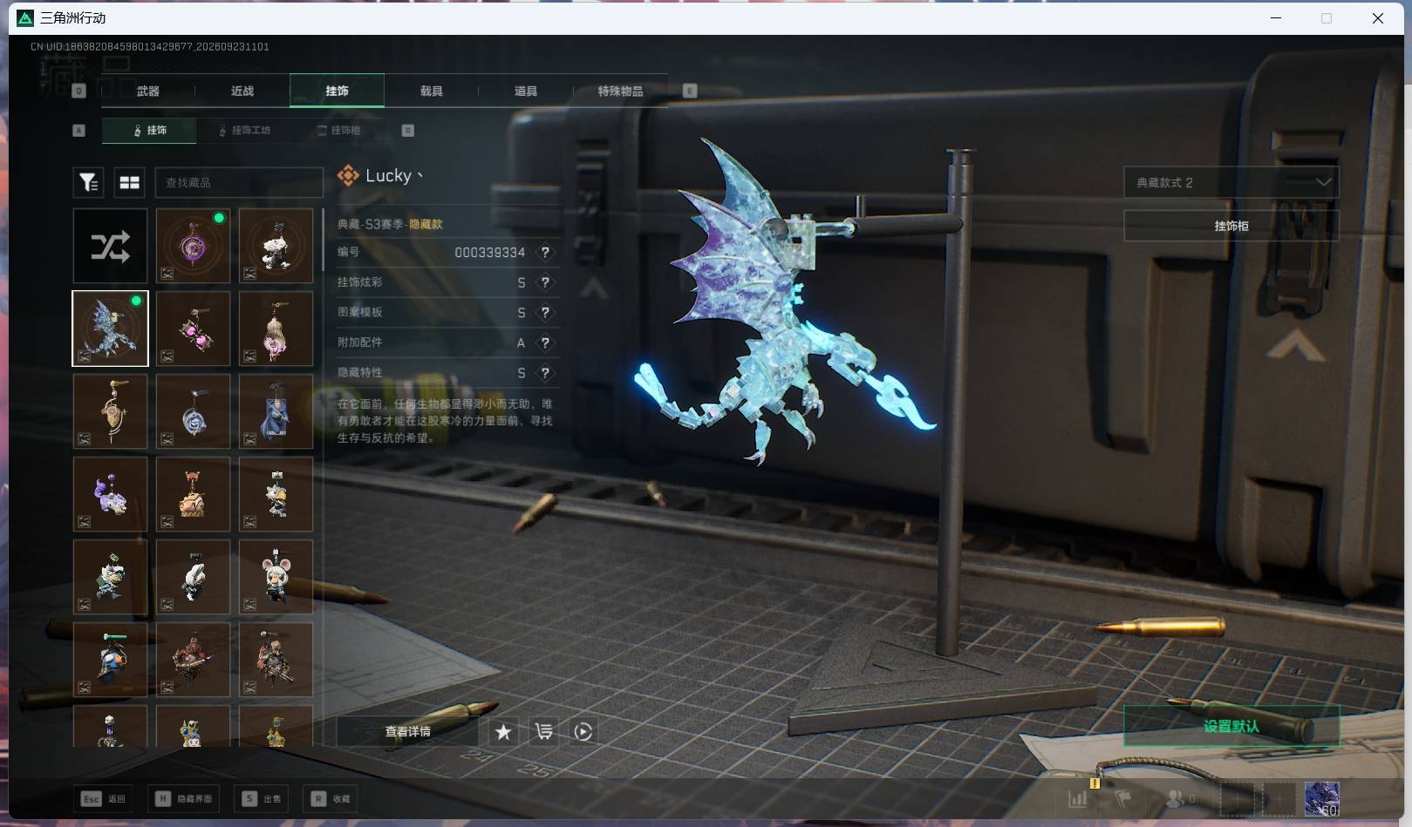Image resolution: width=1412 pixels, height=827 pixels.
Task: Click the player avatar portrait
Action: [1321, 799]
